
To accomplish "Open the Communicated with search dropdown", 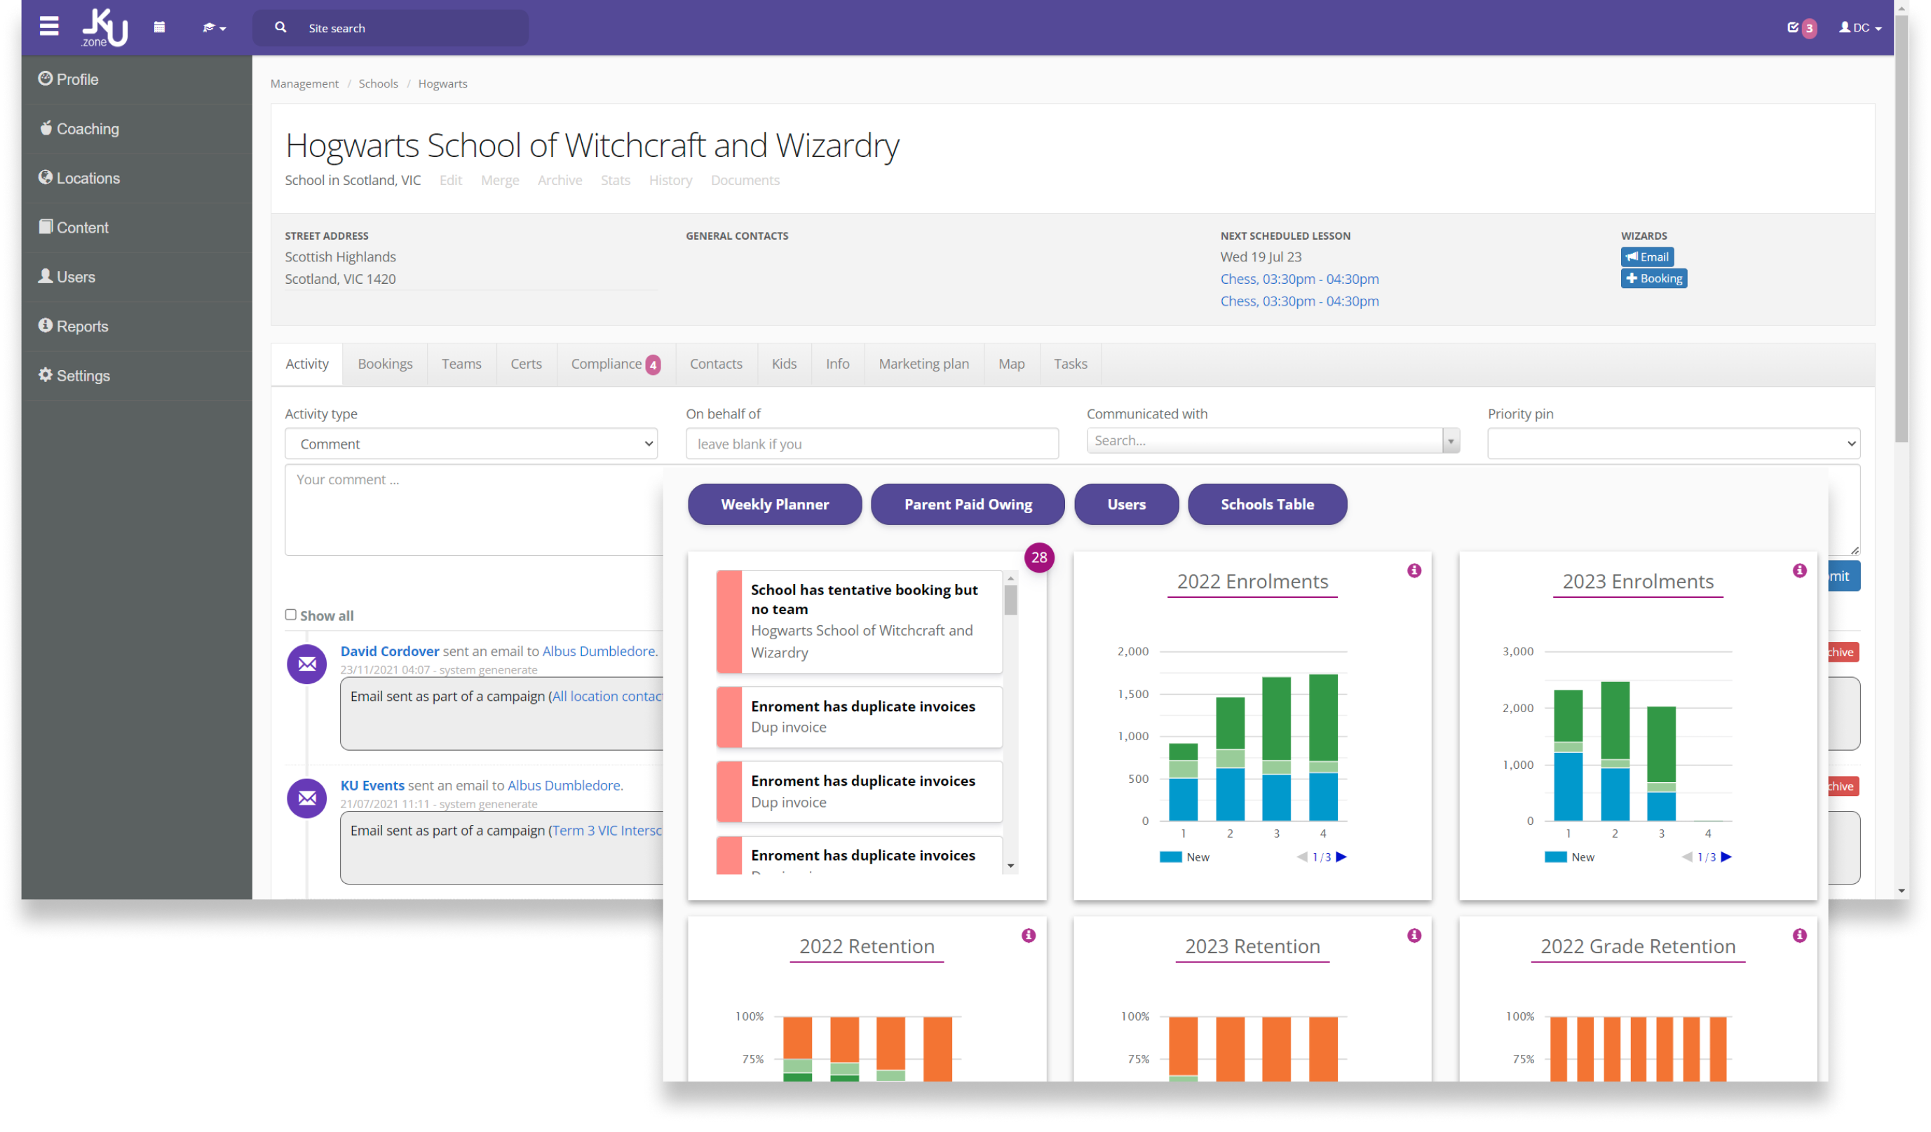I will 1273,440.
